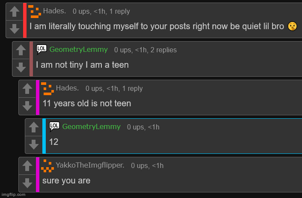Screen dimensions: 302x198
Task: Upvote GeometryLemmy's "I am a teen" comment
Action: 21,50
